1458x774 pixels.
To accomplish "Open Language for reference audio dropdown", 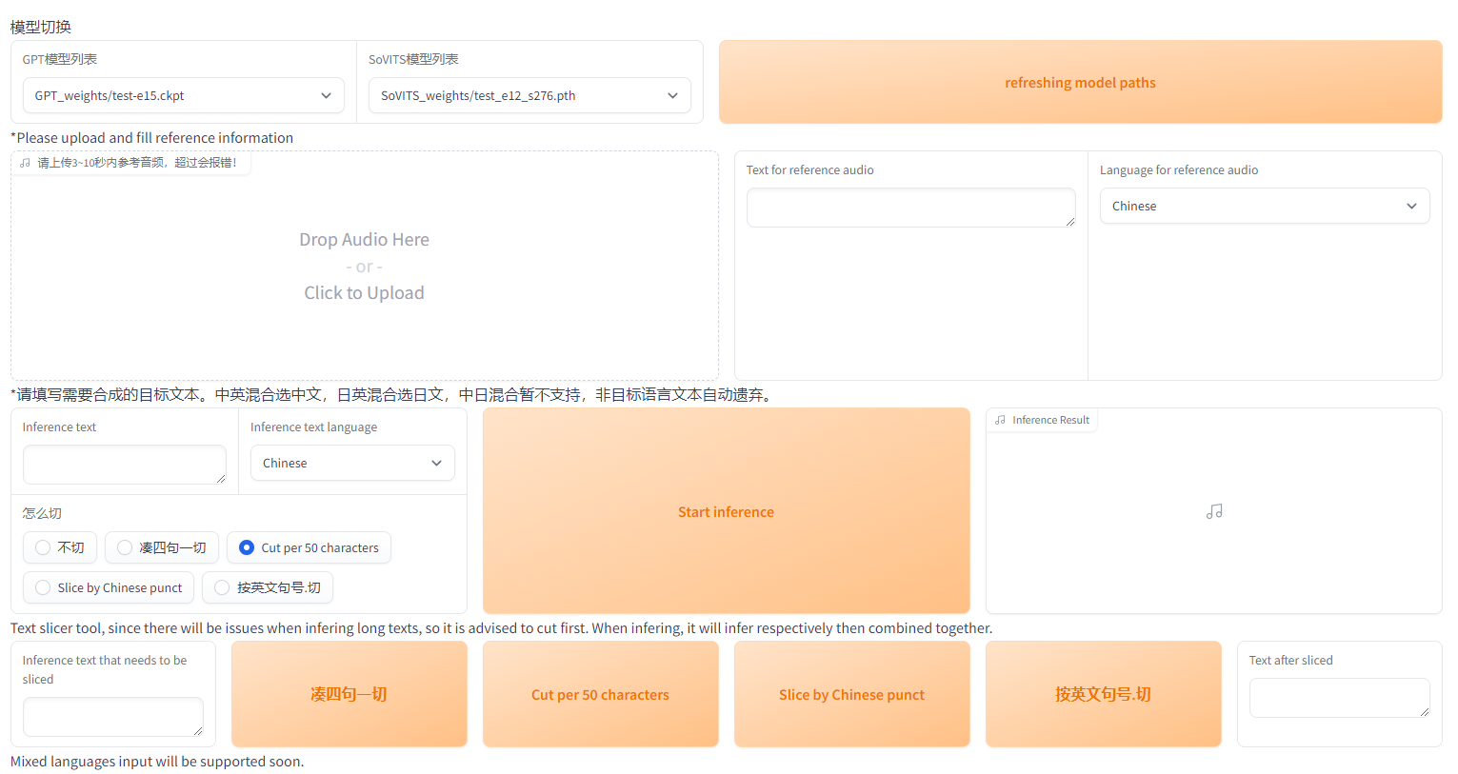I will click(x=1264, y=206).
